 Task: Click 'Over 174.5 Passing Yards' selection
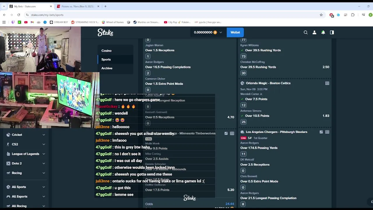[x=259, y=148]
